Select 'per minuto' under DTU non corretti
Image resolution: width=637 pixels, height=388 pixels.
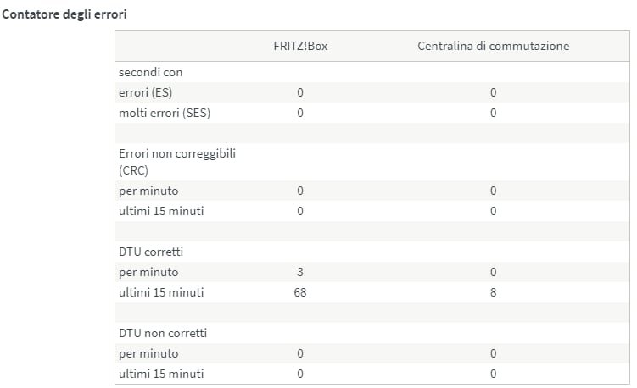pos(148,353)
